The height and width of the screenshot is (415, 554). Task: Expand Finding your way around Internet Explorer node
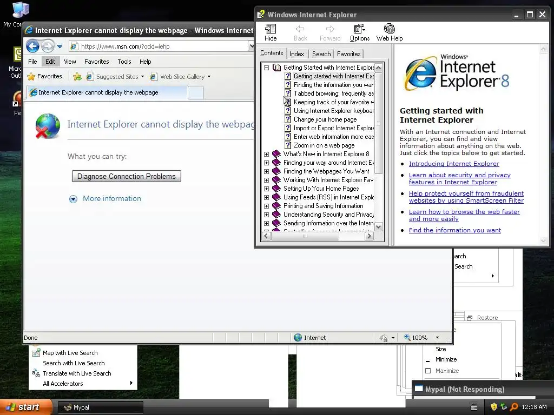click(x=266, y=163)
